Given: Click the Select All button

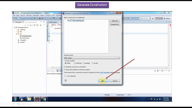Looking at the screenshot, I should click(115, 21).
